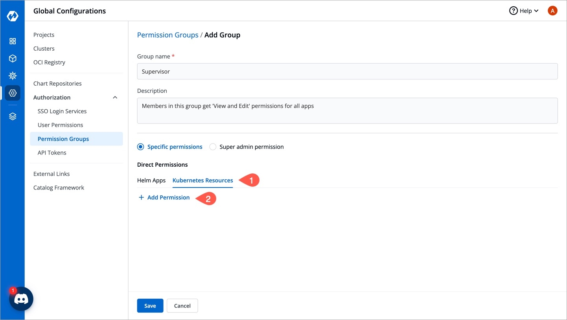567x320 pixels.
Task: Open the cube icon in left sidebar
Action: coord(13,59)
